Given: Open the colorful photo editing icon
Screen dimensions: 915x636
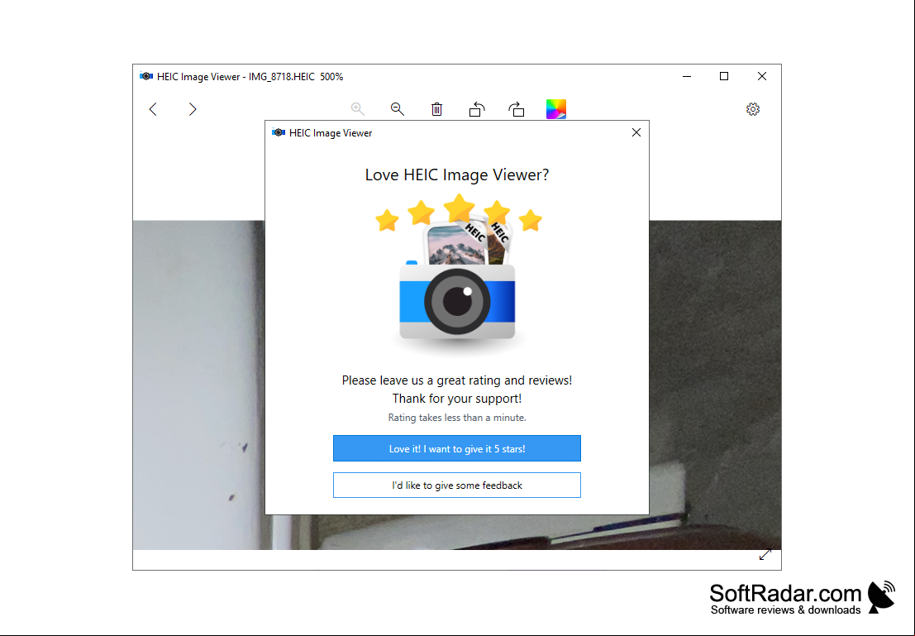Looking at the screenshot, I should point(556,109).
